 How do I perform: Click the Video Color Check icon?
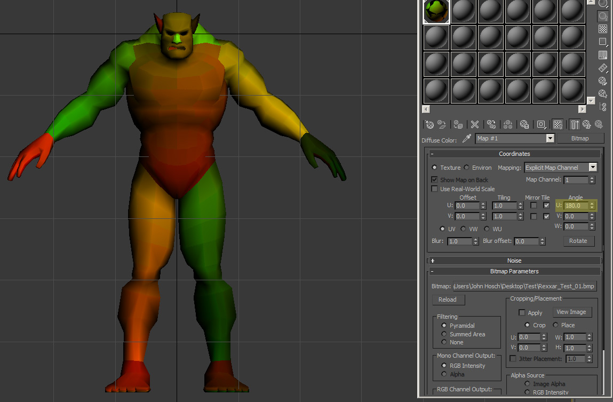tap(603, 55)
